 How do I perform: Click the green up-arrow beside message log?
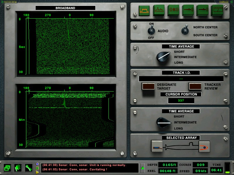(142, 168)
